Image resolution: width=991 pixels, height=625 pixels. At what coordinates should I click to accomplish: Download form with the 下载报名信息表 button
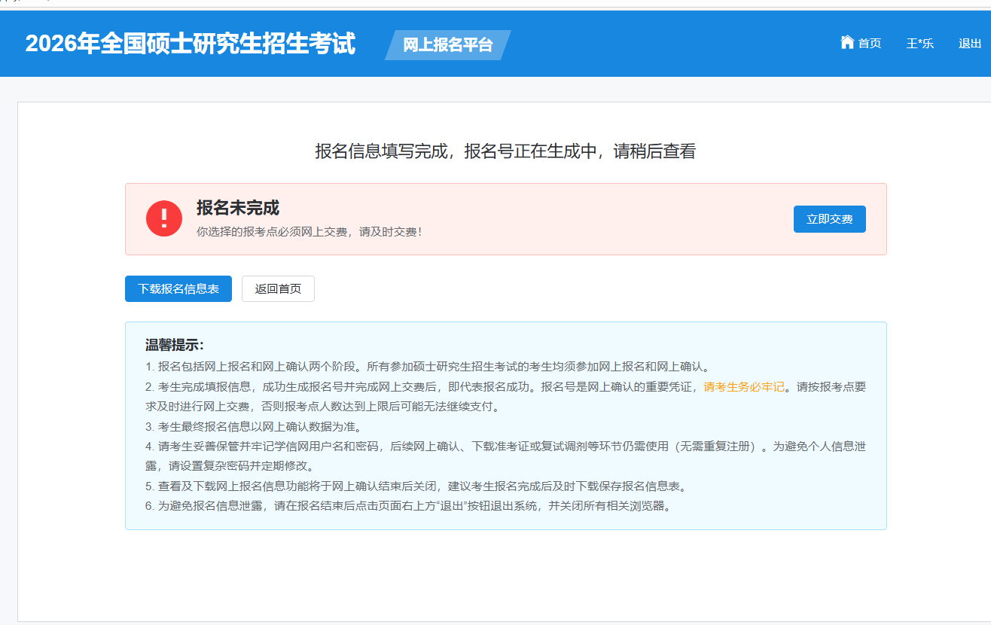[x=178, y=288]
